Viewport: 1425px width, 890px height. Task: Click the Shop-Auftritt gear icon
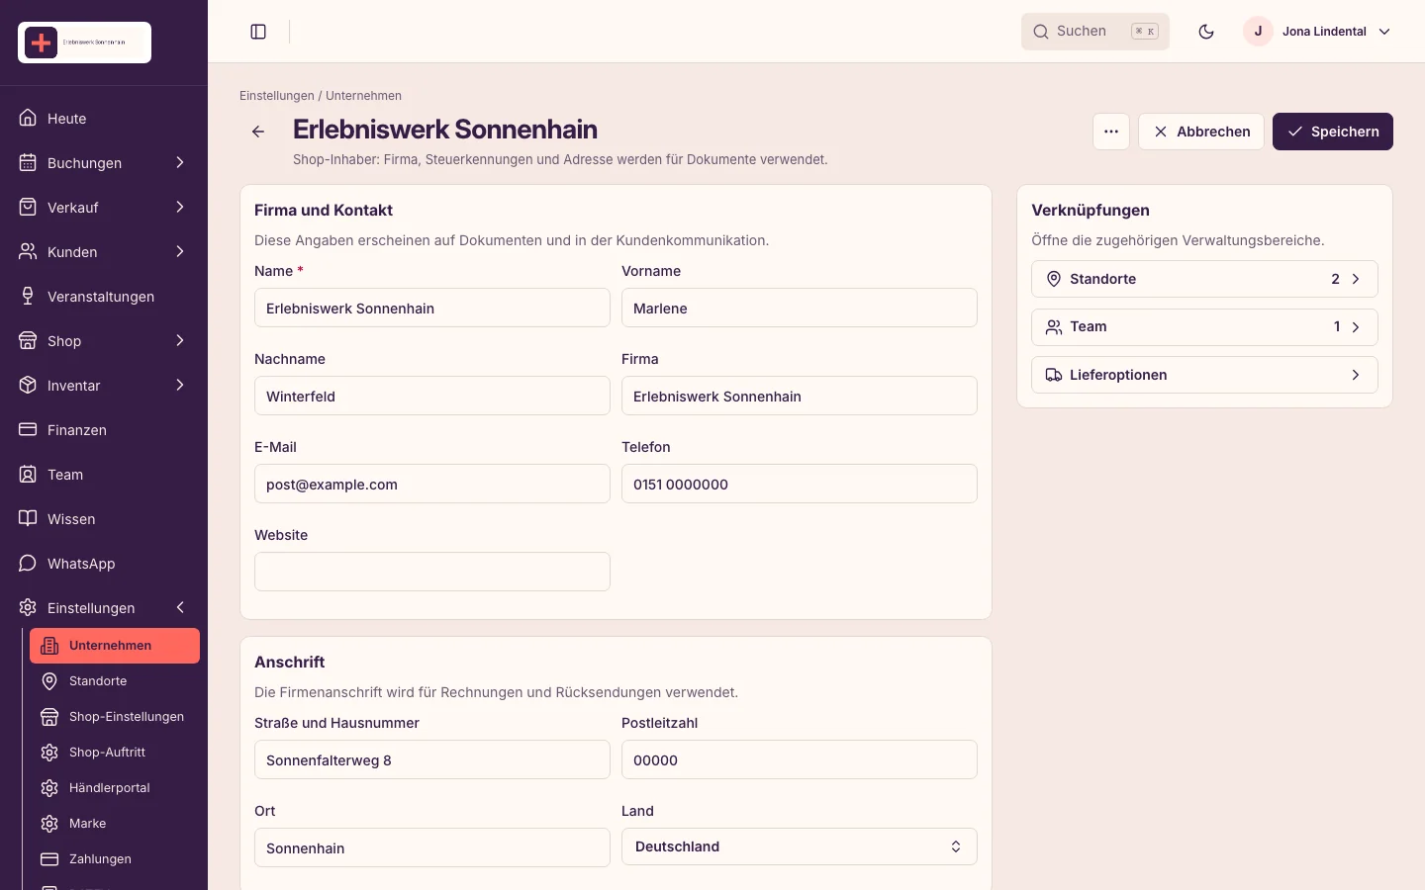[49, 753]
